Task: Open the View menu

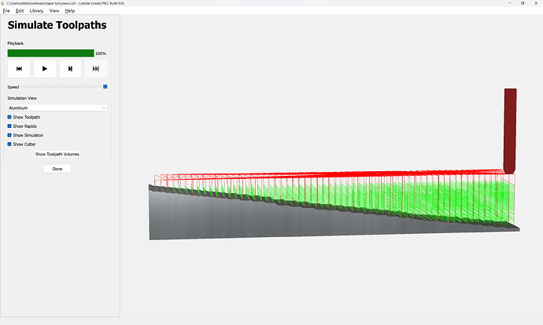Action: coord(54,11)
